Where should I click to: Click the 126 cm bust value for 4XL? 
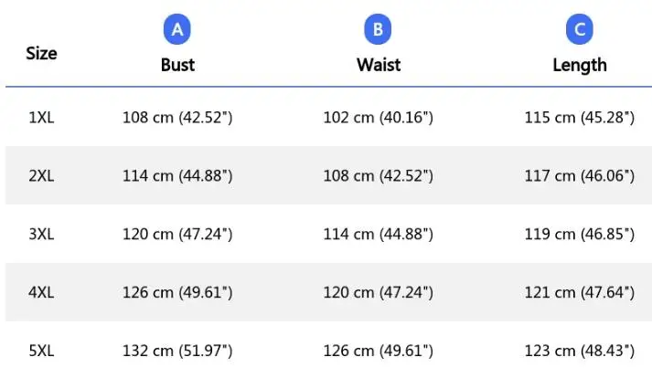177,293
